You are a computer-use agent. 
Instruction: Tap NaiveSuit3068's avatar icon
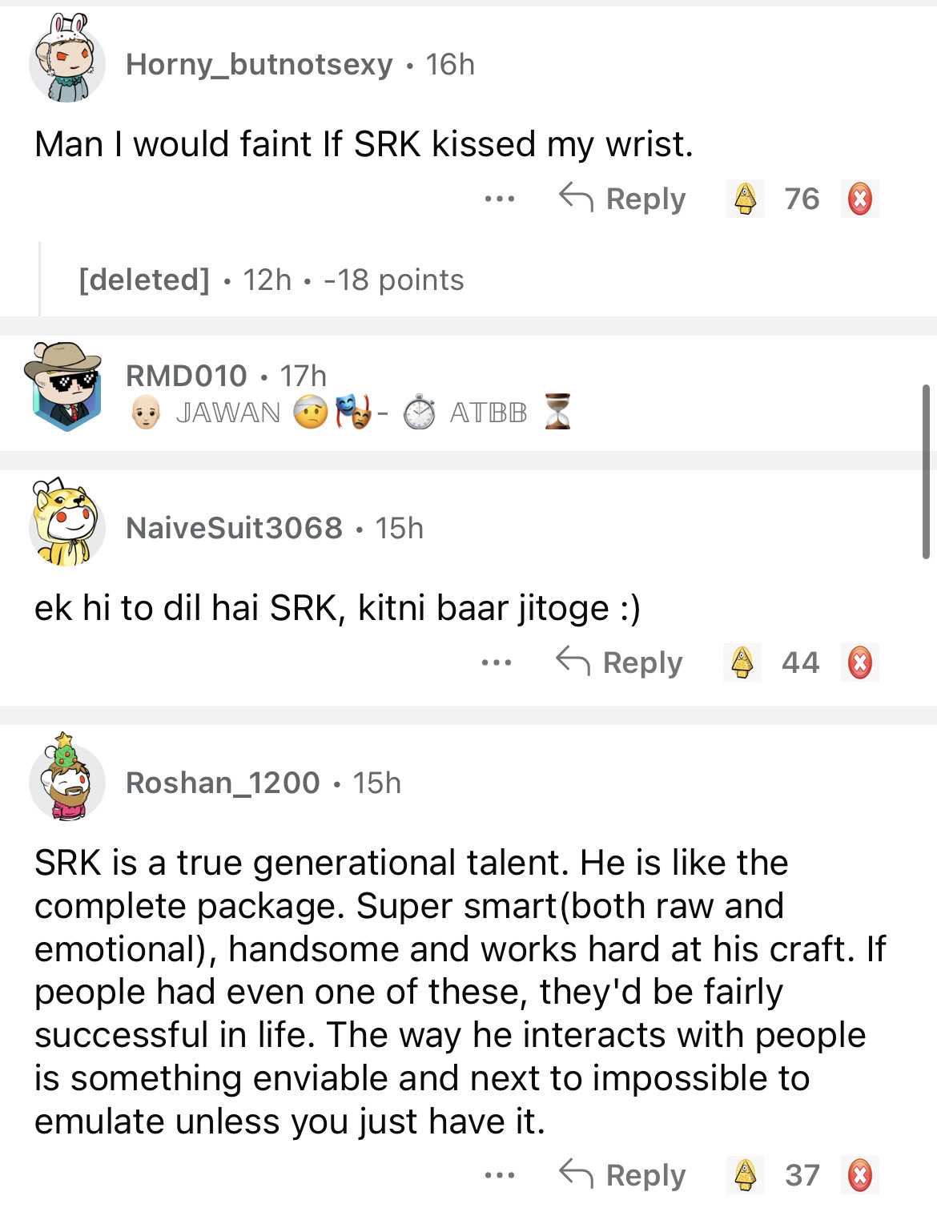pyautogui.click(x=66, y=525)
